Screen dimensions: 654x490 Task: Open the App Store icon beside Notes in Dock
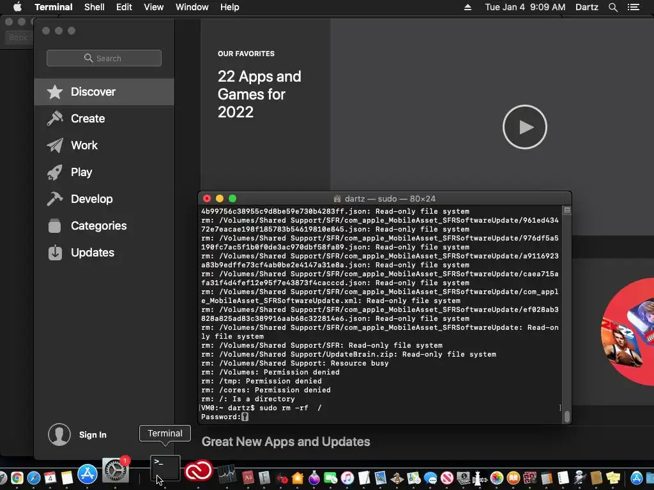click(87, 474)
